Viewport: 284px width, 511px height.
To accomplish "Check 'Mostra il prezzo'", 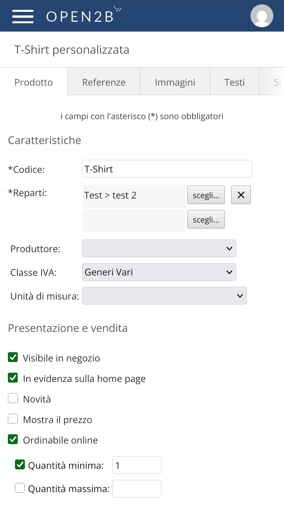I will pos(13,419).
